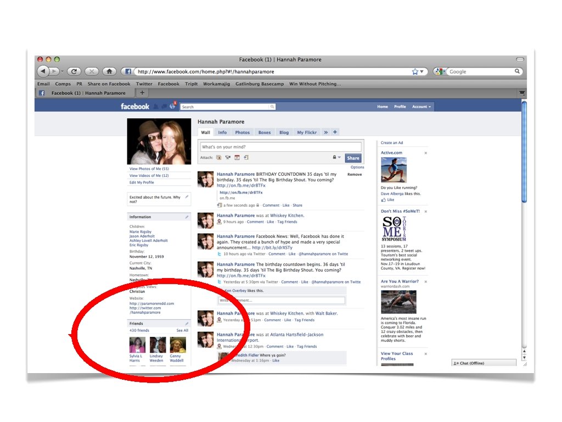This screenshot has width=562, height=422.
Task: Open a new browser tab with the plus
Action: click(x=142, y=92)
